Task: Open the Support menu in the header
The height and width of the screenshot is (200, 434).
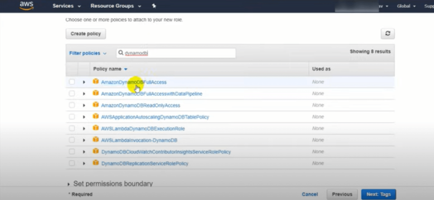Action: click(x=429, y=6)
